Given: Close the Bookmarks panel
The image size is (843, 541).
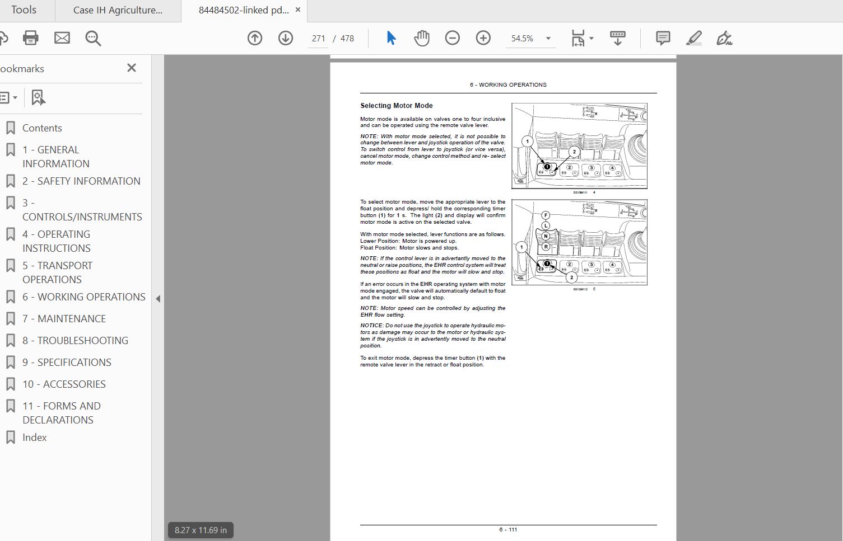Looking at the screenshot, I should coord(132,68).
